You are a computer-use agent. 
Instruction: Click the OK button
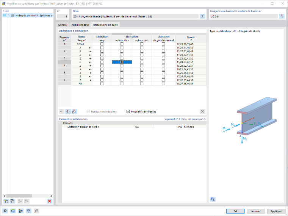pyautogui.click(x=235, y=211)
